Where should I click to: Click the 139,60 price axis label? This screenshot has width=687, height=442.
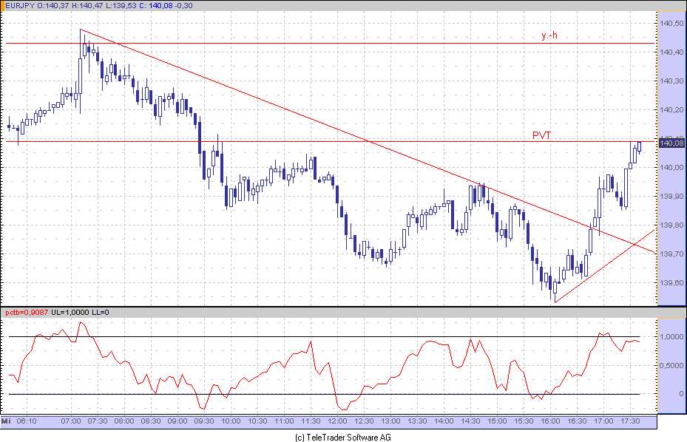click(671, 283)
